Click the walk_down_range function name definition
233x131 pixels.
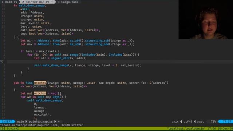tap(32, 5)
